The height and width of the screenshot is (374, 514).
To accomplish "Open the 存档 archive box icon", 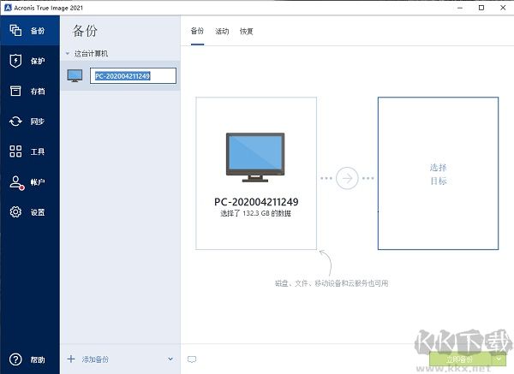I will tap(15, 91).
